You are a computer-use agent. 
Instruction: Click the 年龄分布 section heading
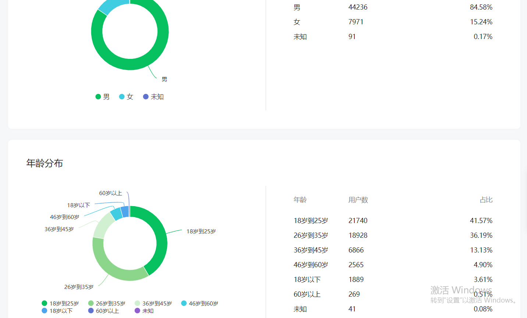[x=45, y=163]
